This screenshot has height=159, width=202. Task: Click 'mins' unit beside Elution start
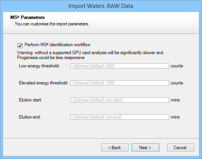(175, 100)
